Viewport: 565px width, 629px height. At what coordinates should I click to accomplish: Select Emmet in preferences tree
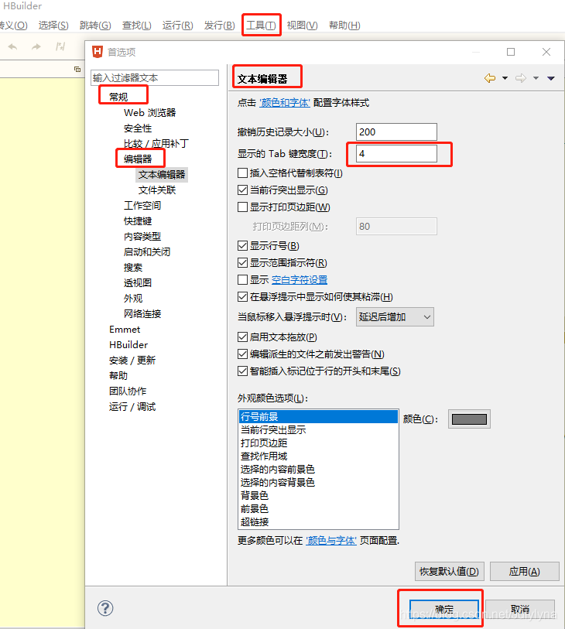125,330
